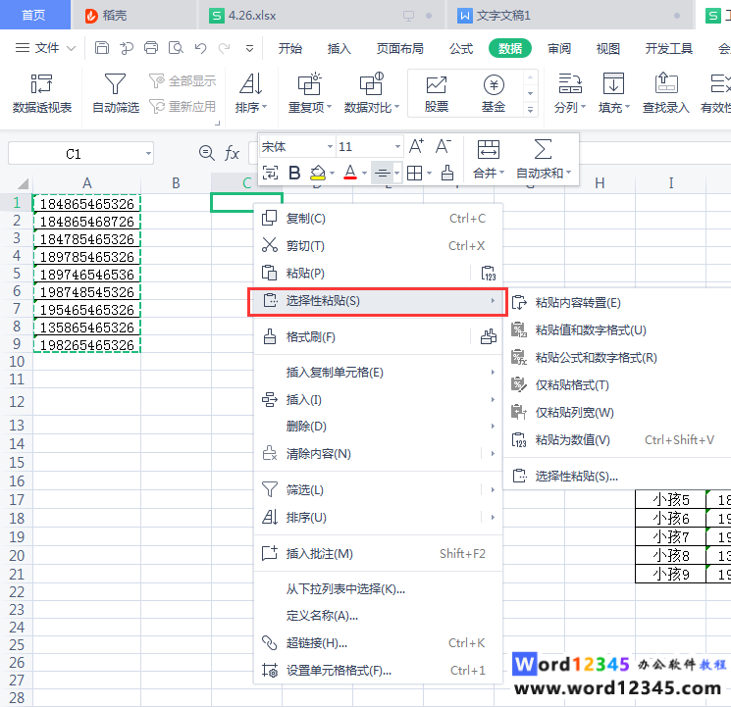Click the fill color bucket icon
The width and height of the screenshot is (731, 707).
(318, 173)
